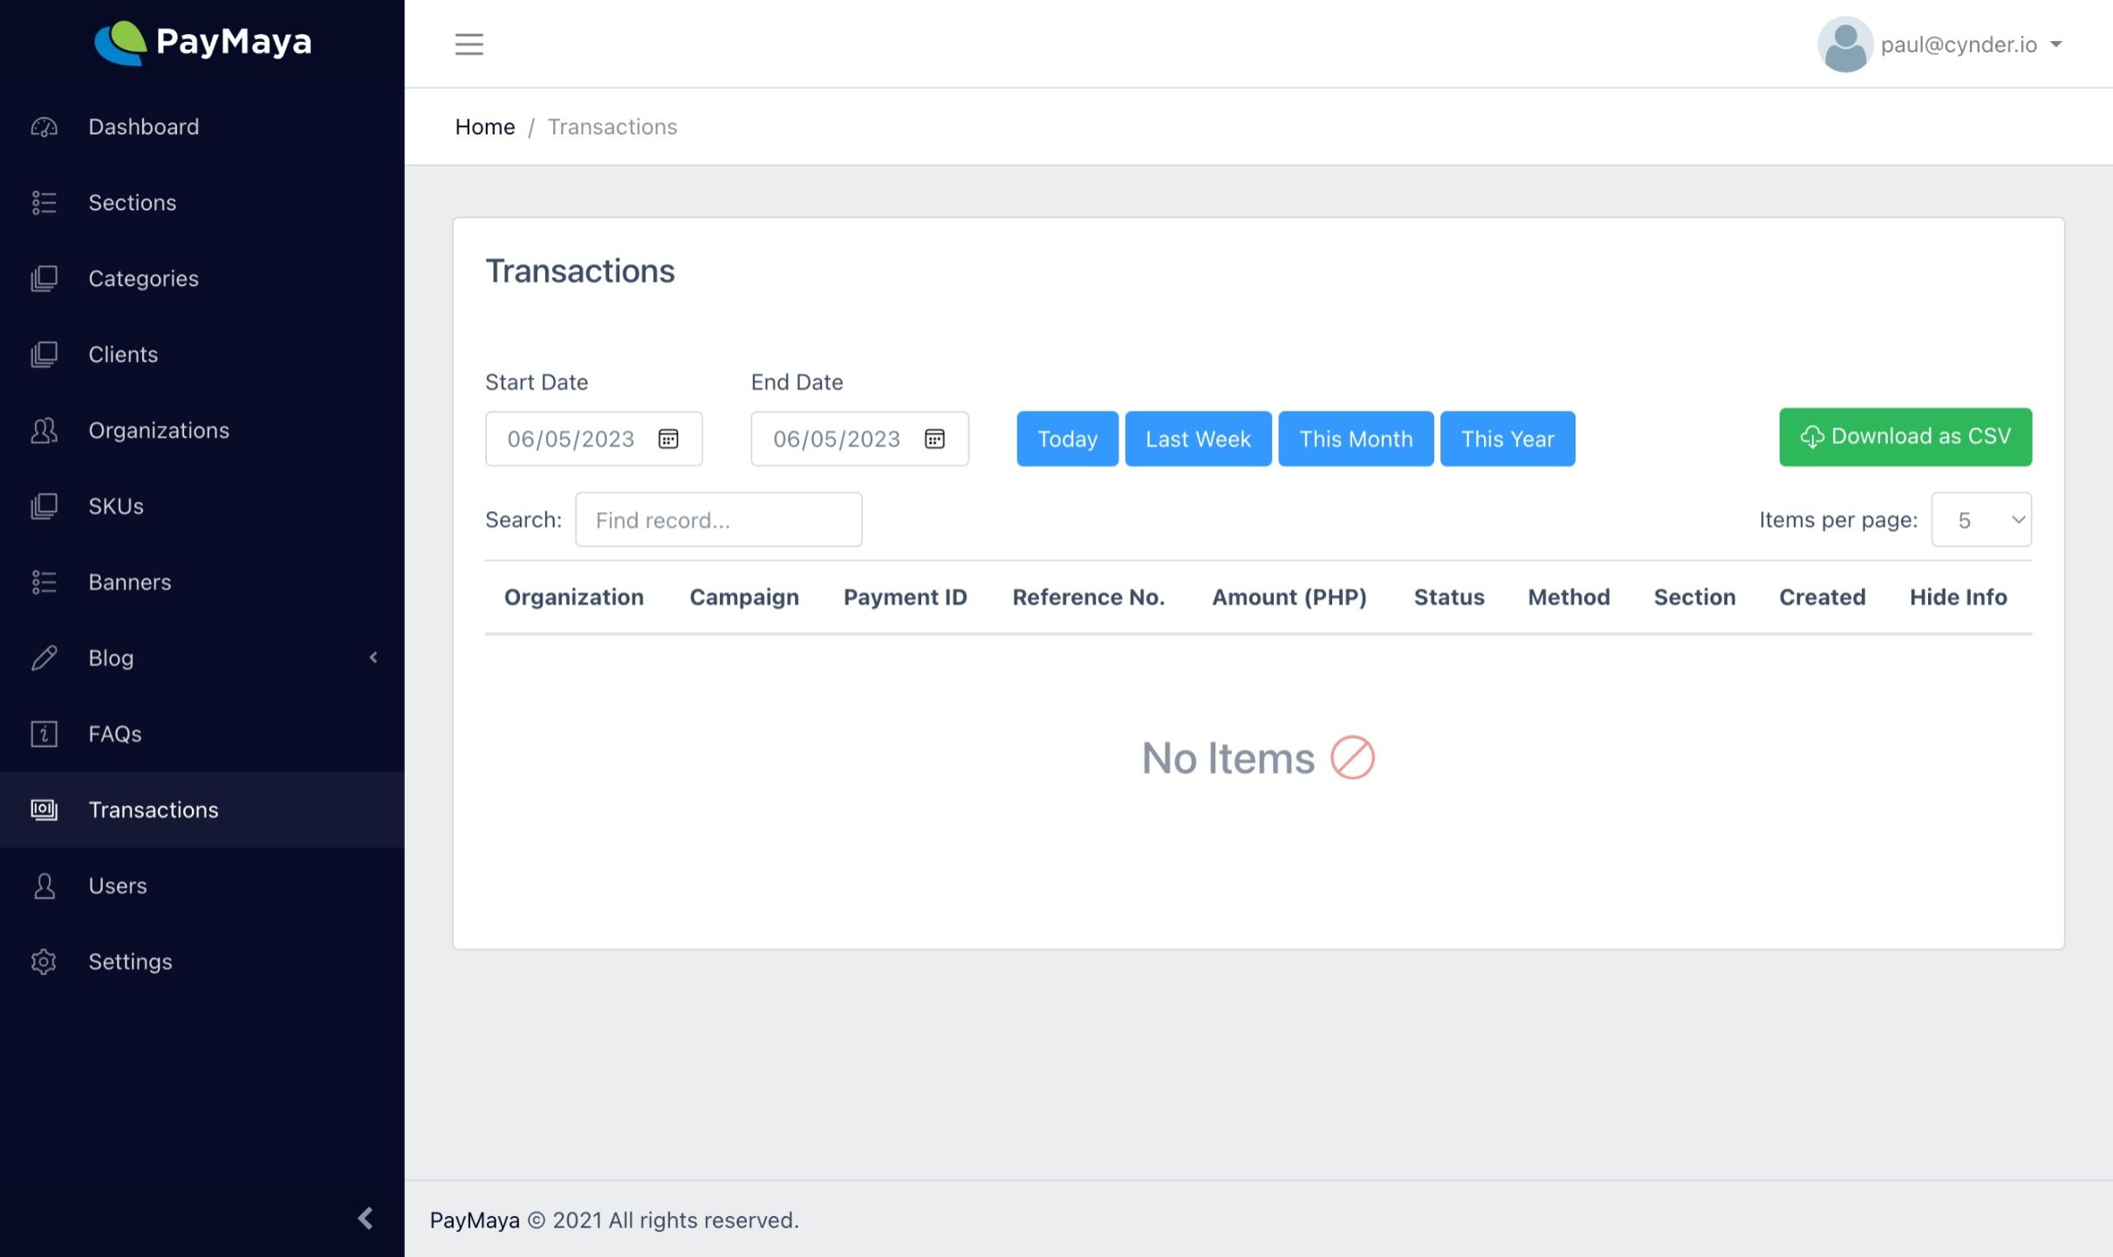Click the Dashboard speedometer icon
This screenshot has height=1257, width=2113.
(44, 127)
